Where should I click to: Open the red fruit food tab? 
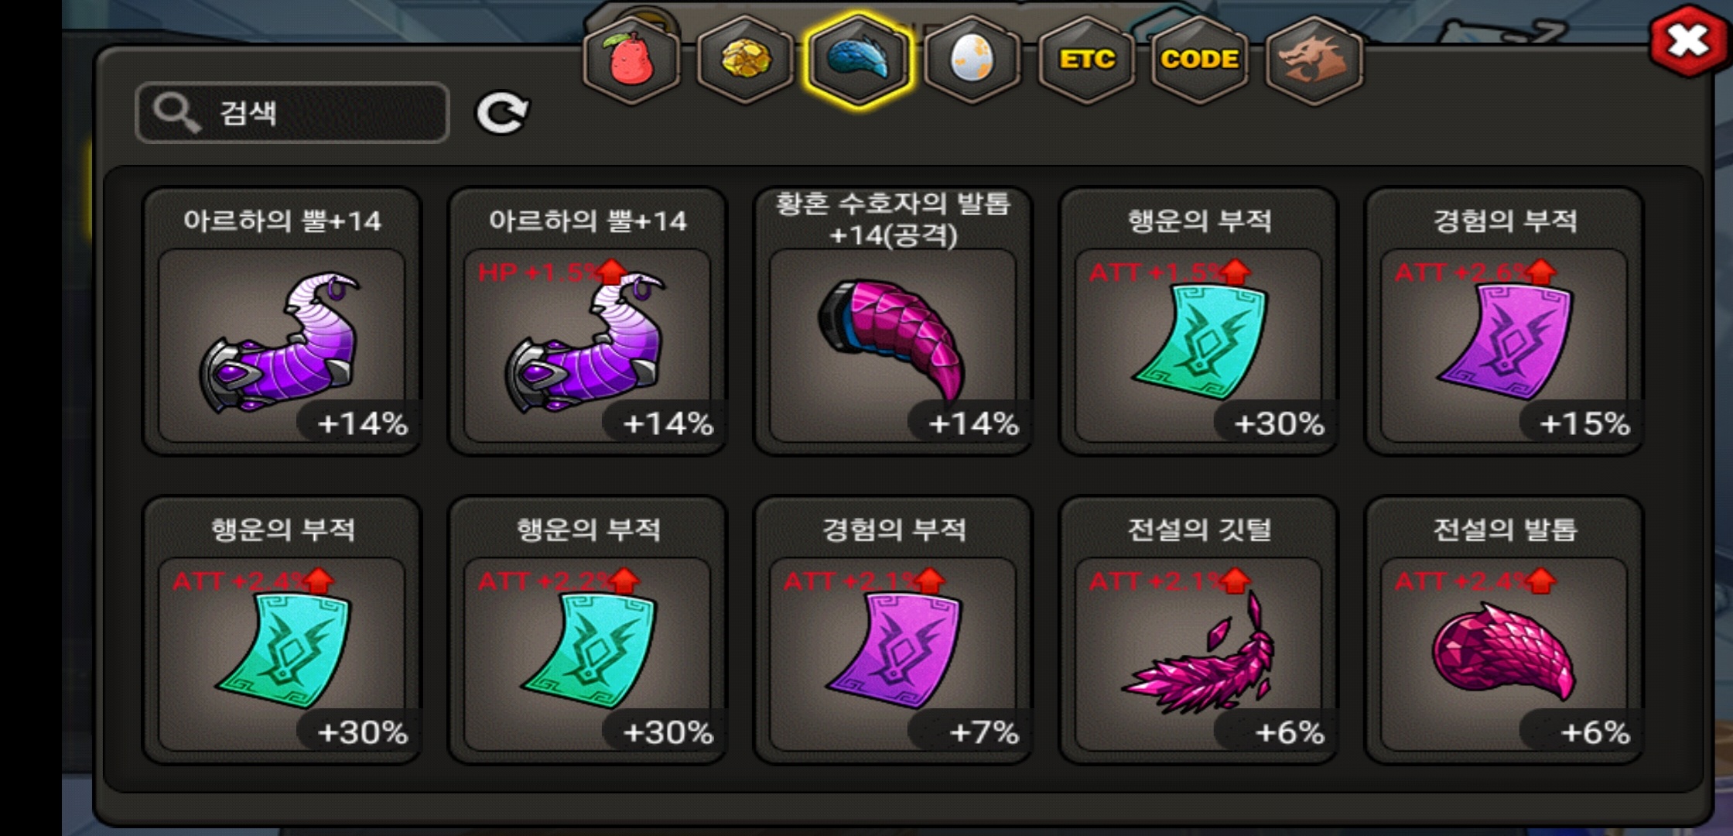632,60
